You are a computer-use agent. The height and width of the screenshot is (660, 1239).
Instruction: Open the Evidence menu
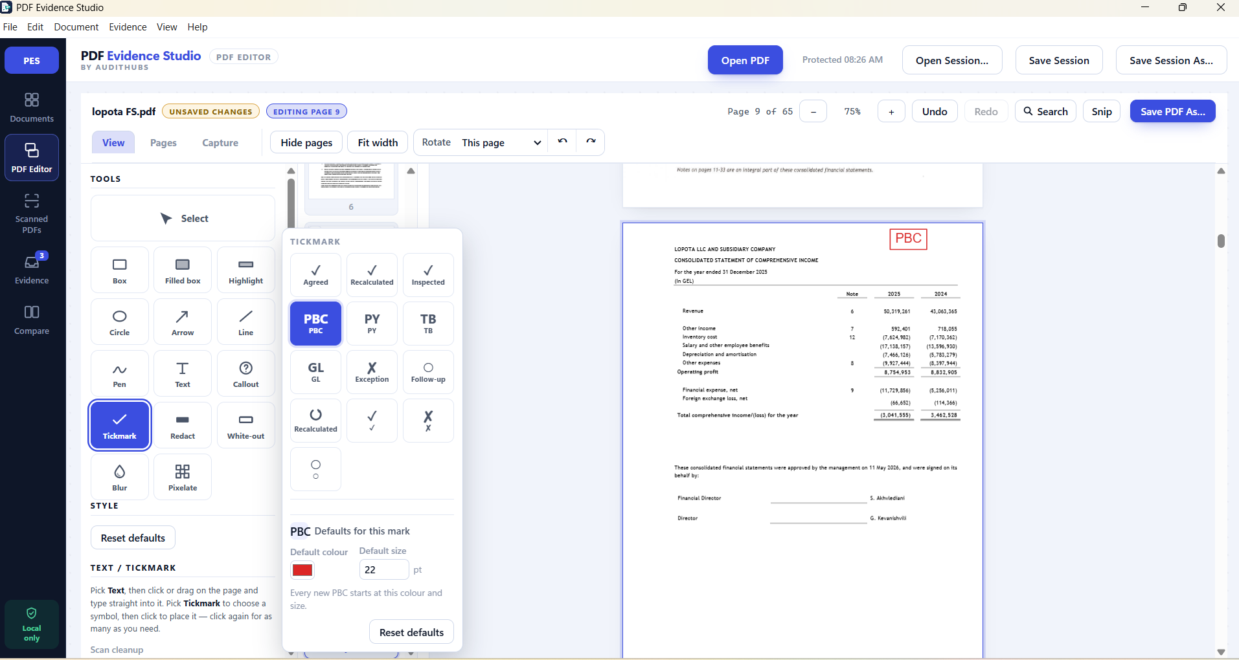click(x=128, y=27)
